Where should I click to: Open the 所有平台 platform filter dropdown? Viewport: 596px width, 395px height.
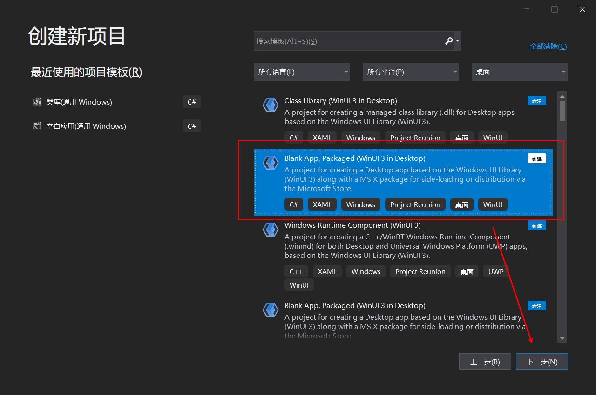click(x=411, y=72)
